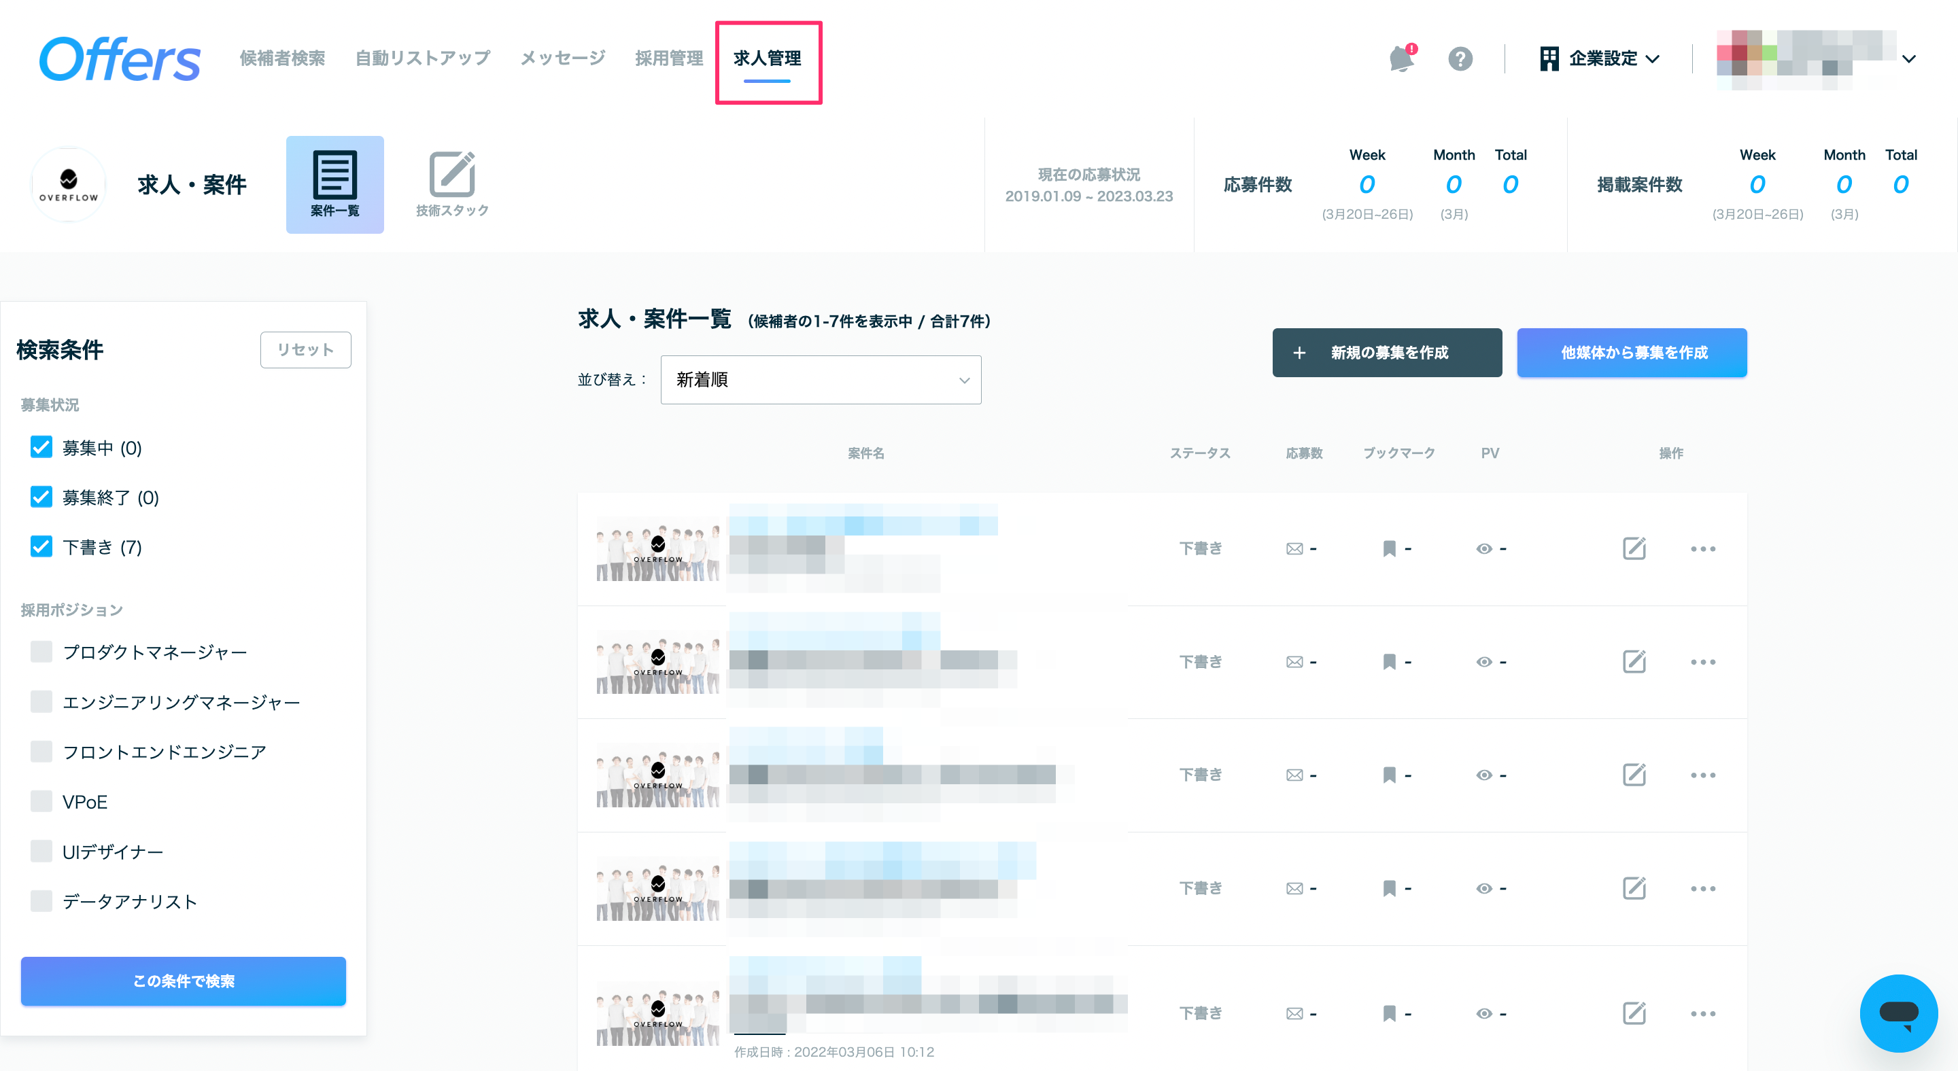Viewport: 1958px width, 1071px height.
Task: Go to 採用管理 tab
Action: [669, 58]
